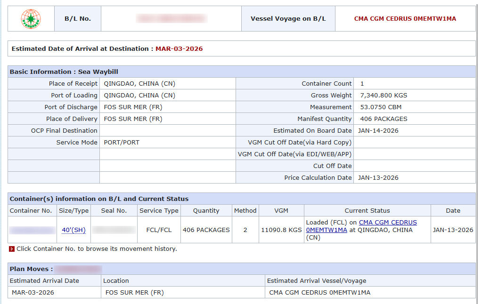
Task: Click the red icon beside the Container No. note
Action: coord(12,249)
